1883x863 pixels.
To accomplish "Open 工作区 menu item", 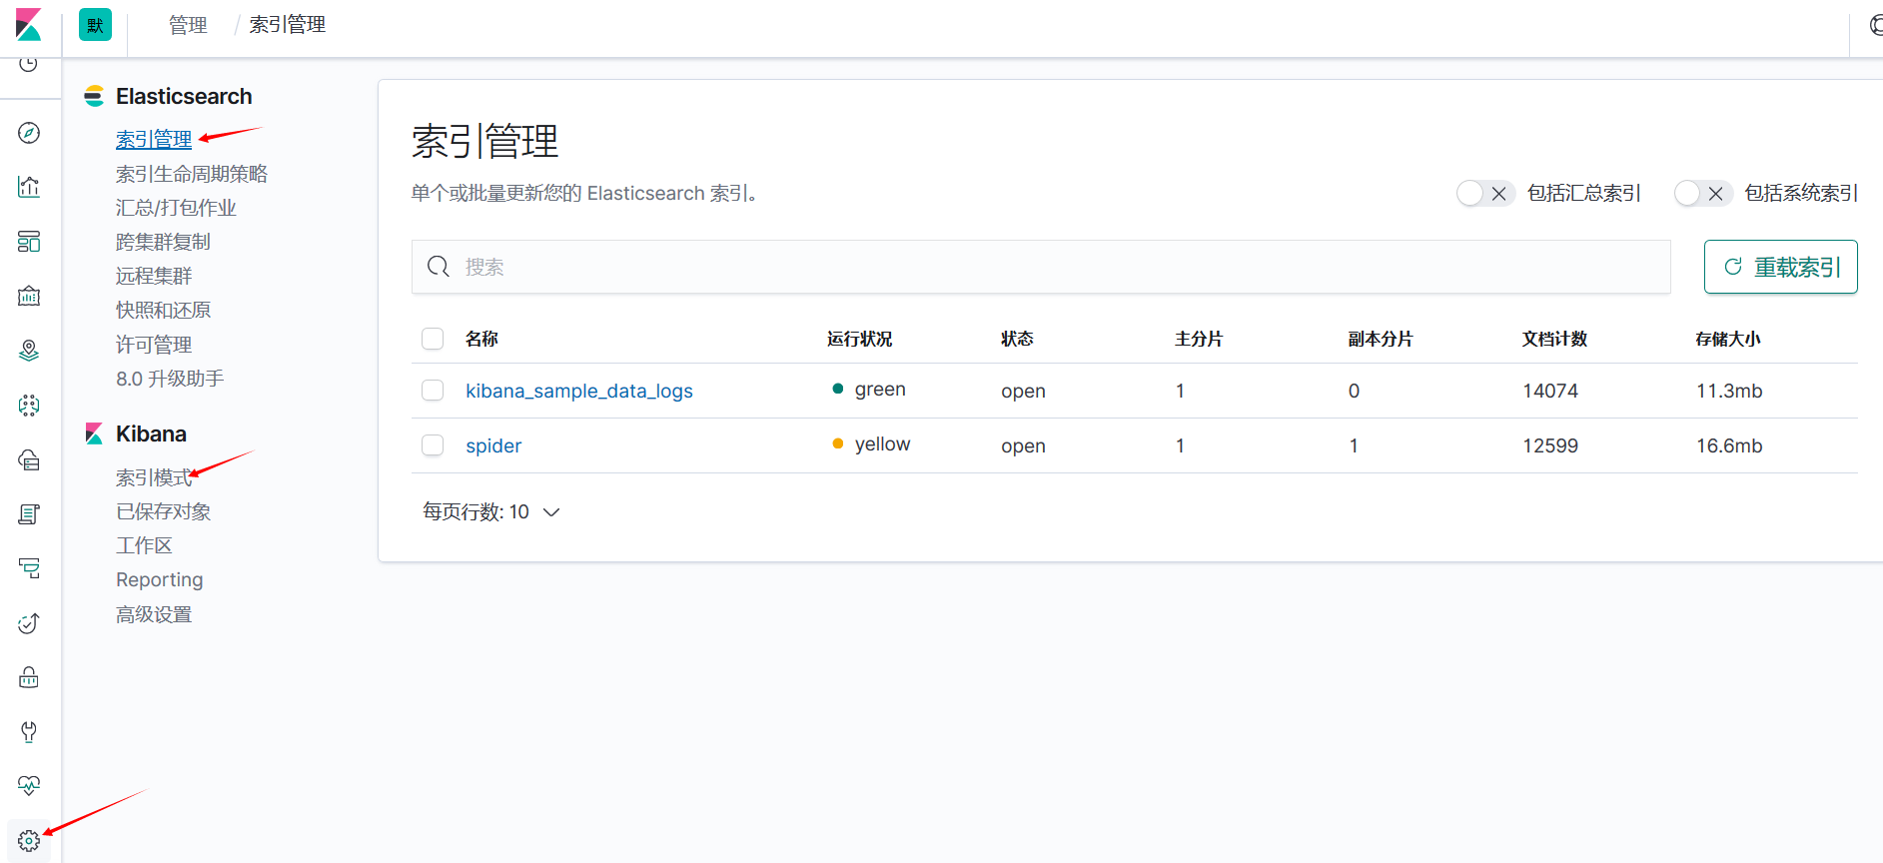I will point(144,545).
